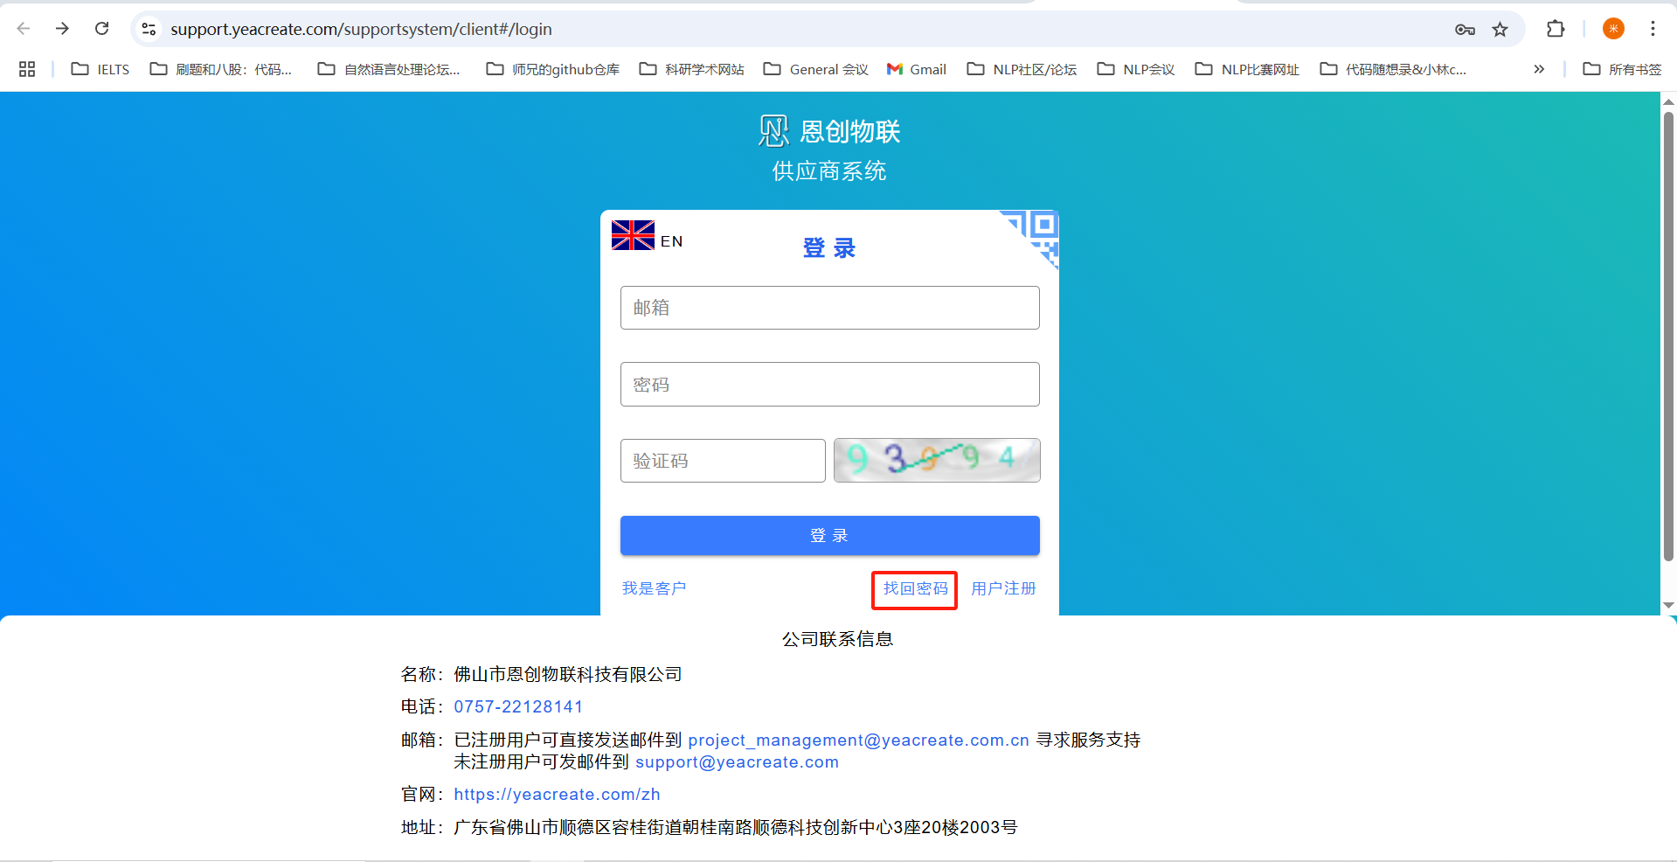
Task: Open the IELTS bookmark folder
Action: pos(100,69)
